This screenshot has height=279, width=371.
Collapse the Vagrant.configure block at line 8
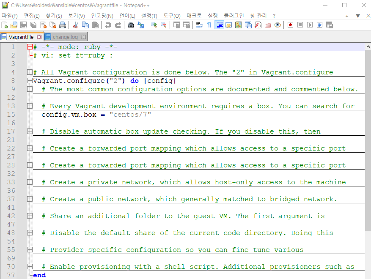(x=30, y=81)
